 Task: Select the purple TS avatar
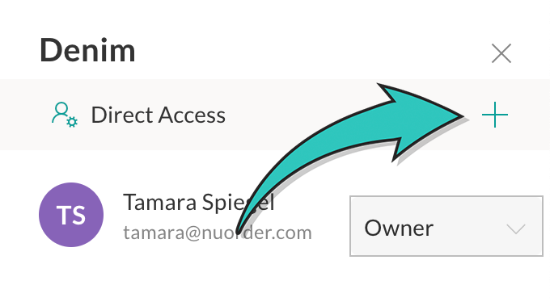tap(71, 215)
